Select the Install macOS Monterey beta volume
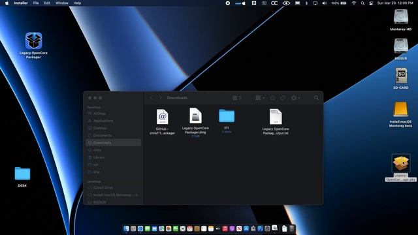The height and width of the screenshot is (235, 418). [400, 109]
